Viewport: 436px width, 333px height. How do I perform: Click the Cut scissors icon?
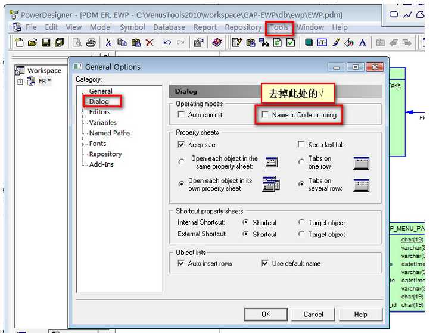pos(108,42)
